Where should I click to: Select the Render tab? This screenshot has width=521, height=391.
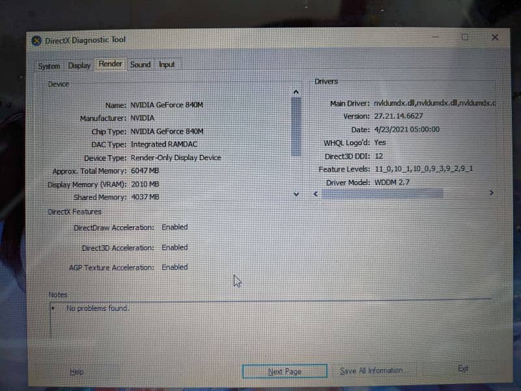click(x=111, y=64)
